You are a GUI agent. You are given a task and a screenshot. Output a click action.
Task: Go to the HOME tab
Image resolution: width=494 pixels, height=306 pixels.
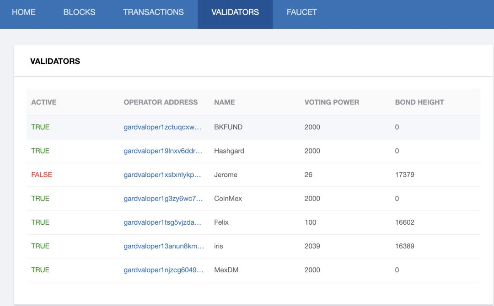pyautogui.click(x=24, y=12)
